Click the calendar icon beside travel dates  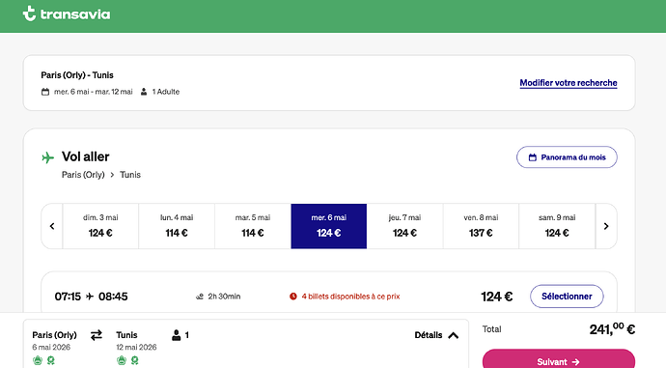[45, 92]
